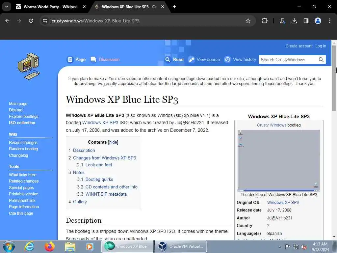This screenshot has height=253, width=337.
Task: Jump to 3 Notes section
Action: pyautogui.click(x=76, y=172)
